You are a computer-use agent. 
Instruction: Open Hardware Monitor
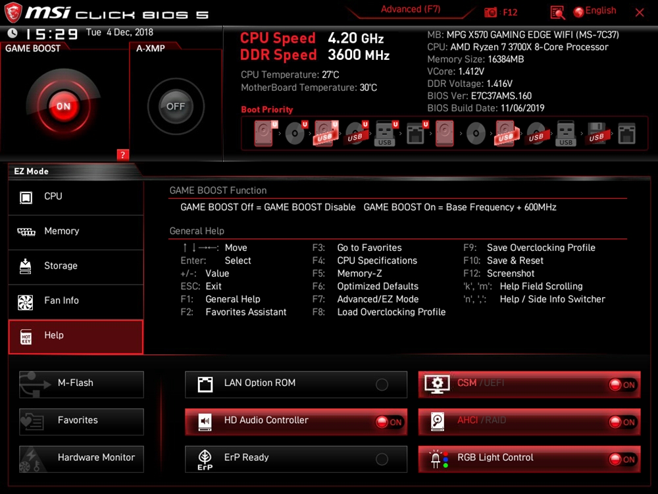coord(82,458)
